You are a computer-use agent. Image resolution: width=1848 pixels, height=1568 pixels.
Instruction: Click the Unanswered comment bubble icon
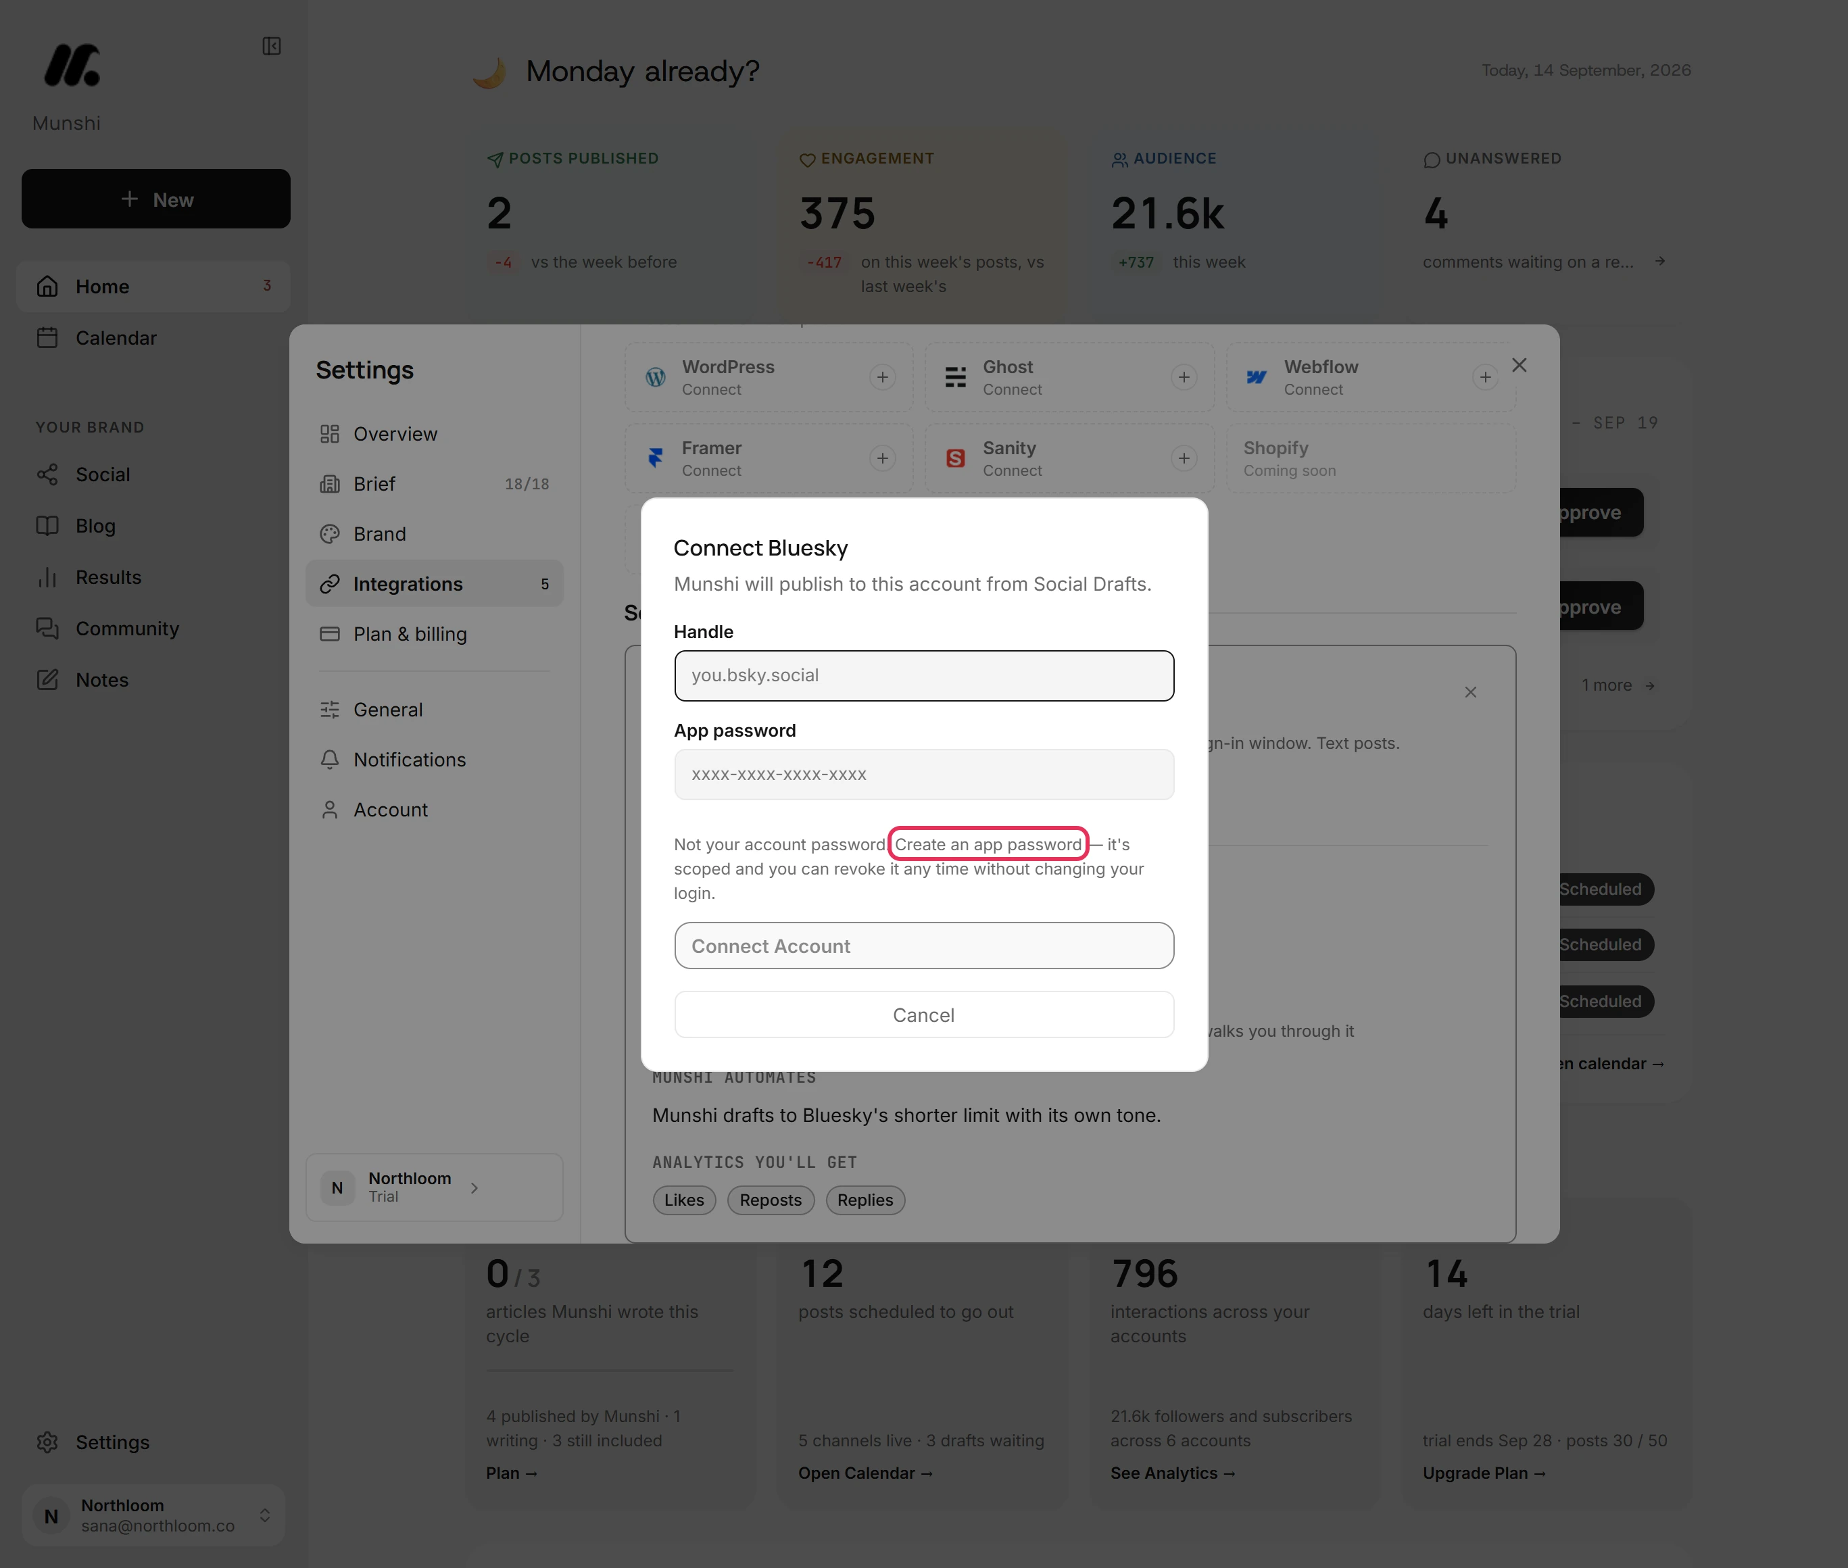tap(1431, 160)
